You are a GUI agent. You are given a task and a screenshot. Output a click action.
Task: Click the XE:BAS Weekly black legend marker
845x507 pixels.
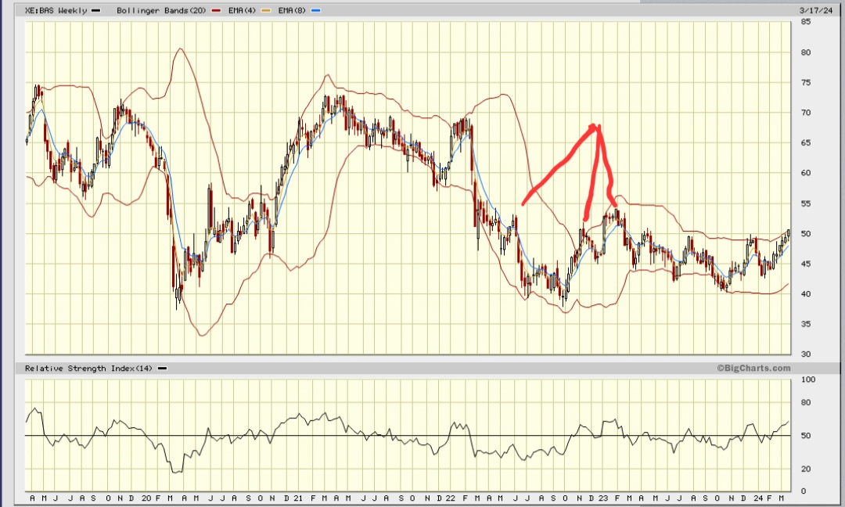tap(97, 10)
